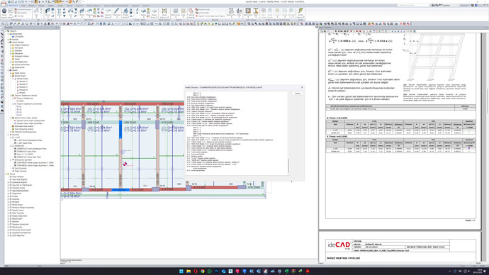Screen dimensions: 489x275
Task: Expand the Perdeler results node
Action: click(x=9, y=202)
